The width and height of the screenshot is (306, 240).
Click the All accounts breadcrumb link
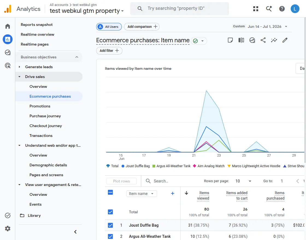click(x=59, y=5)
